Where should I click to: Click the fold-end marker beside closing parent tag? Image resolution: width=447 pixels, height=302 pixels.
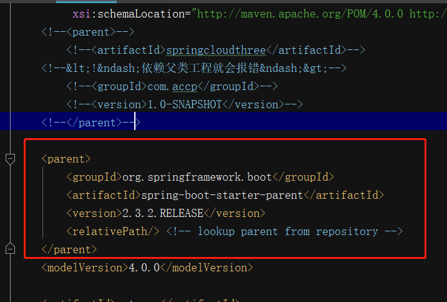10,249
